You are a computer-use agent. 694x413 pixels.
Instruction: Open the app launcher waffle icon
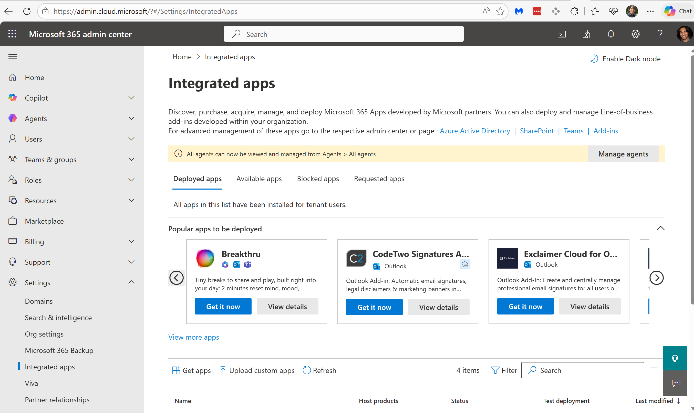coord(12,34)
